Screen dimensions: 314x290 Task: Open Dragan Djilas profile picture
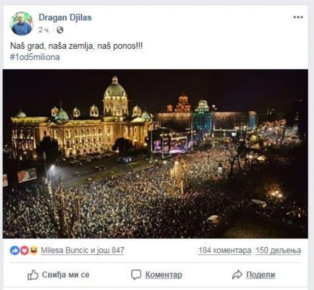tap(22, 24)
